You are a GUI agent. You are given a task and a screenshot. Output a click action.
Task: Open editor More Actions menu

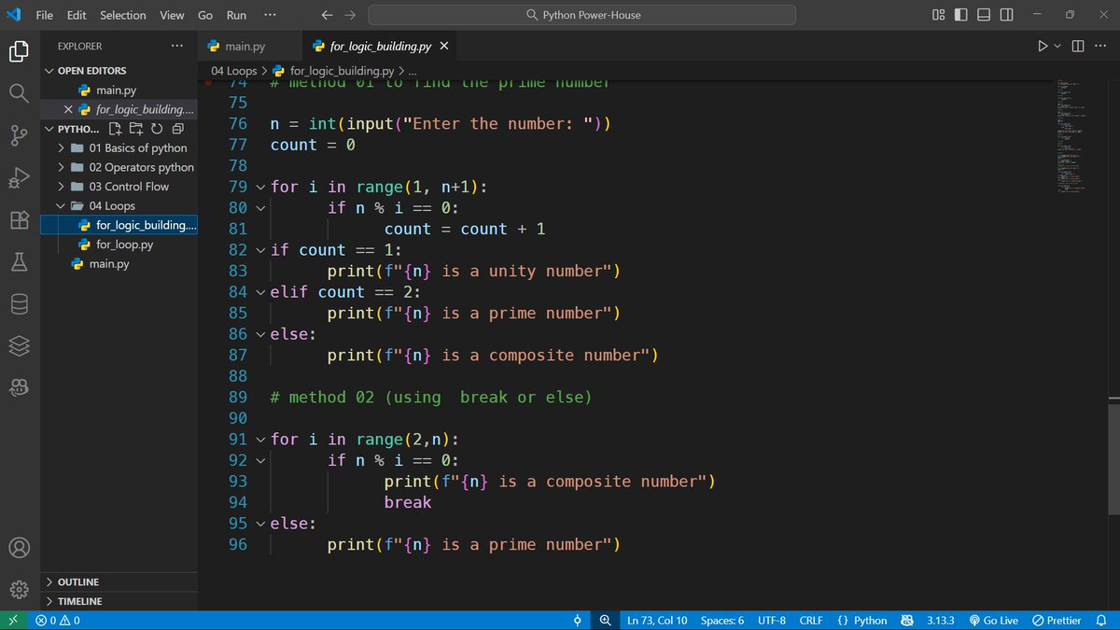point(1100,46)
